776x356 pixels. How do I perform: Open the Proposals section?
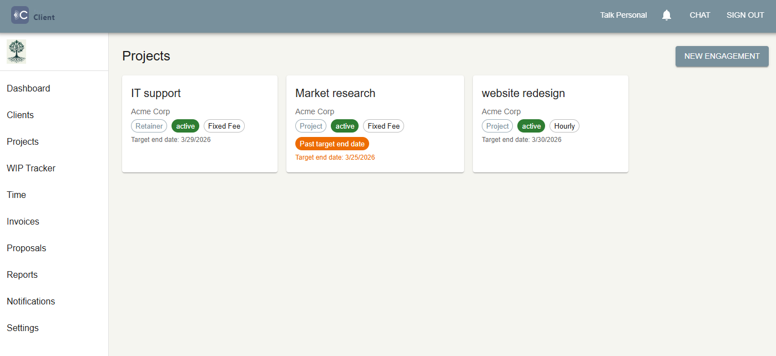click(x=26, y=248)
